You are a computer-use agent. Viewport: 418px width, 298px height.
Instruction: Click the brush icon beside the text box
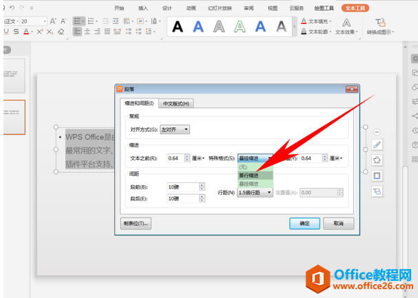tap(377, 145)
